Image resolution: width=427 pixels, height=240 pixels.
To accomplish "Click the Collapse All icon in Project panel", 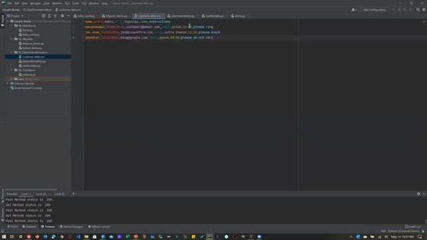I will (55, 16).
